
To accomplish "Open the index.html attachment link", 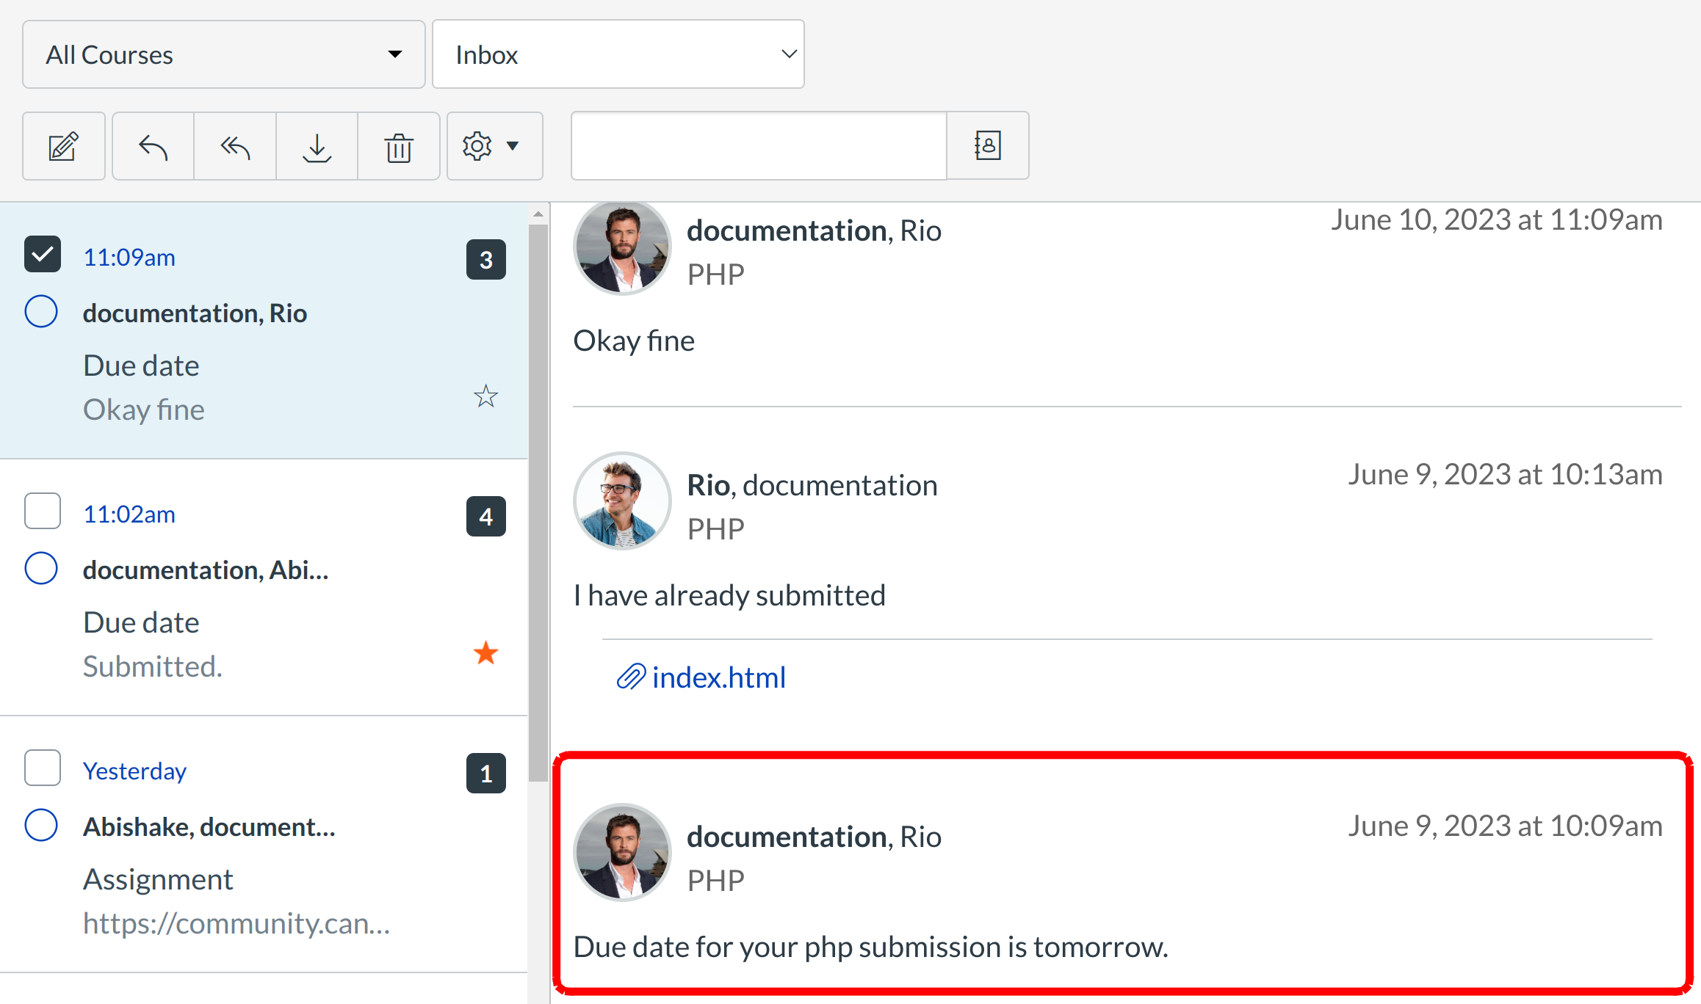I will 718,677.
